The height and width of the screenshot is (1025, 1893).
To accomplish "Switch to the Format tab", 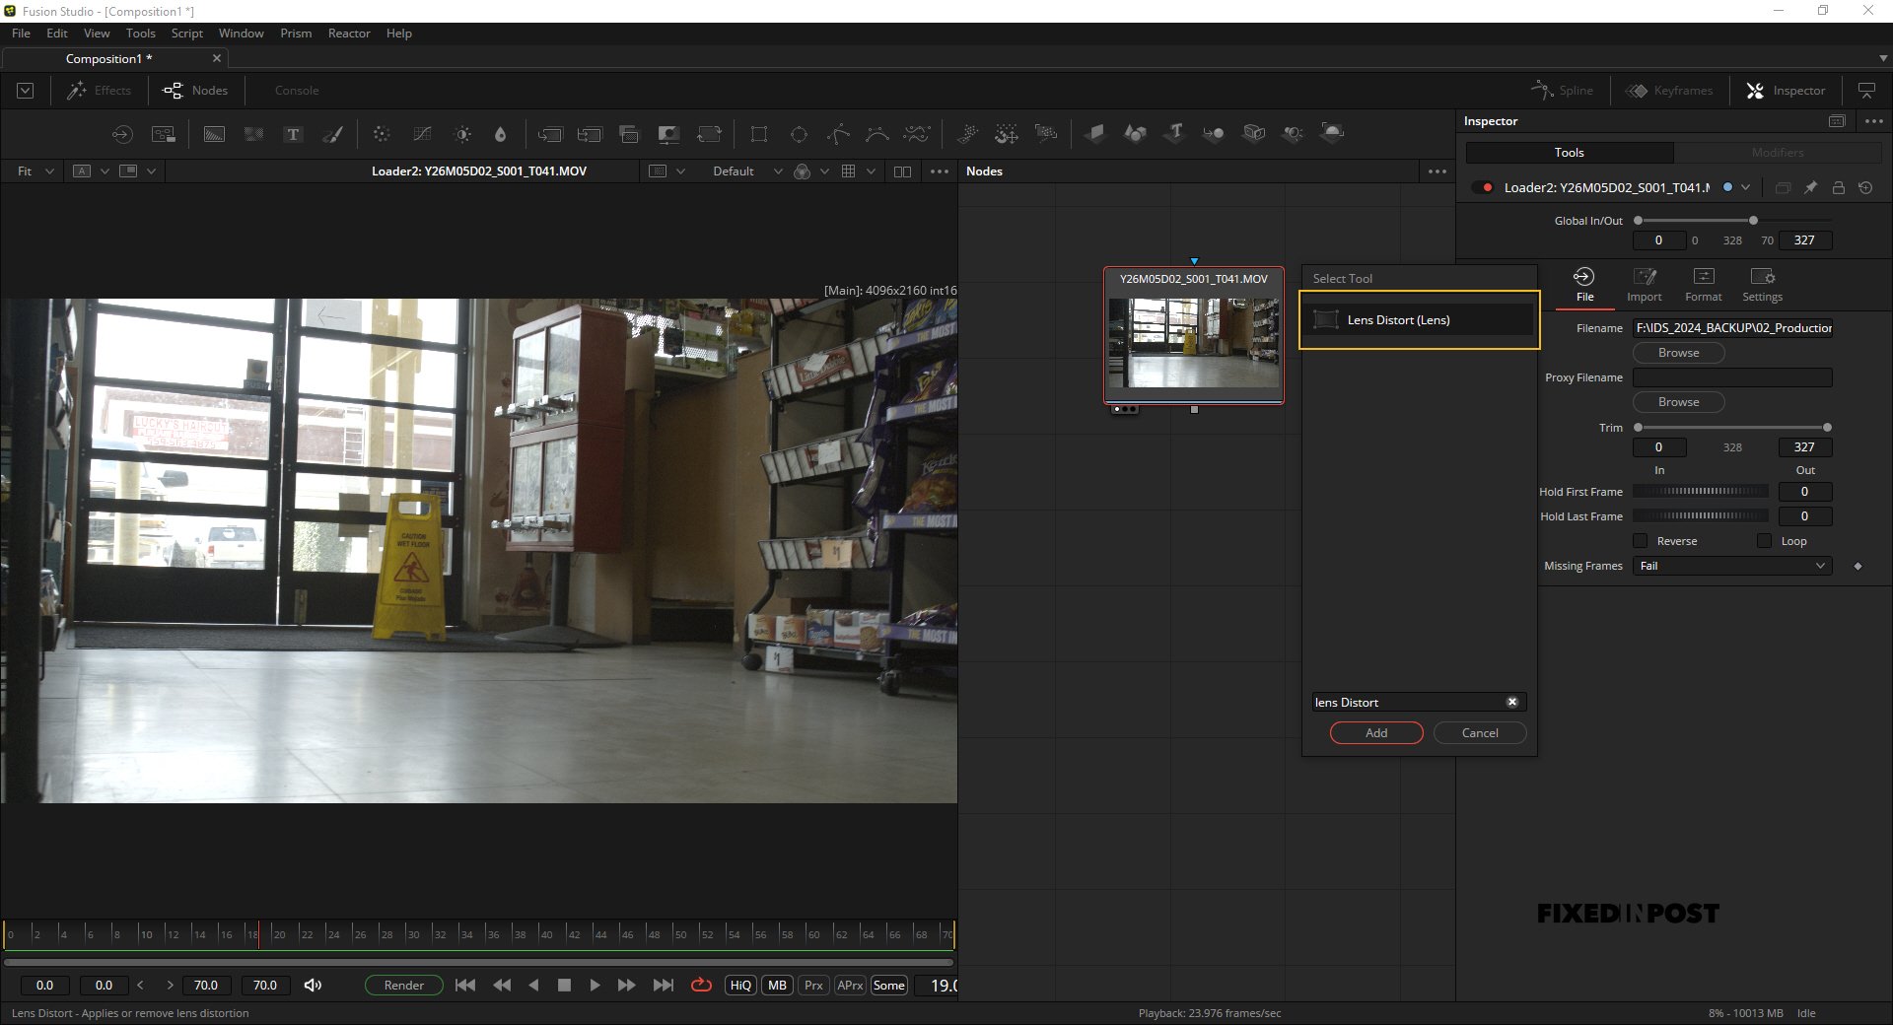I will coord(1703,285).
